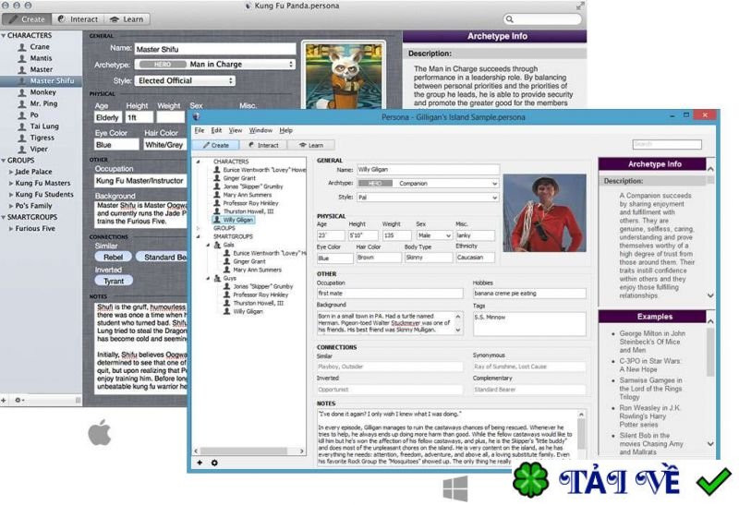Image resolution: width=739 pixels, height=505 pixels.
Task: Select Viper character in sidebar
Action: pos(39,149)
